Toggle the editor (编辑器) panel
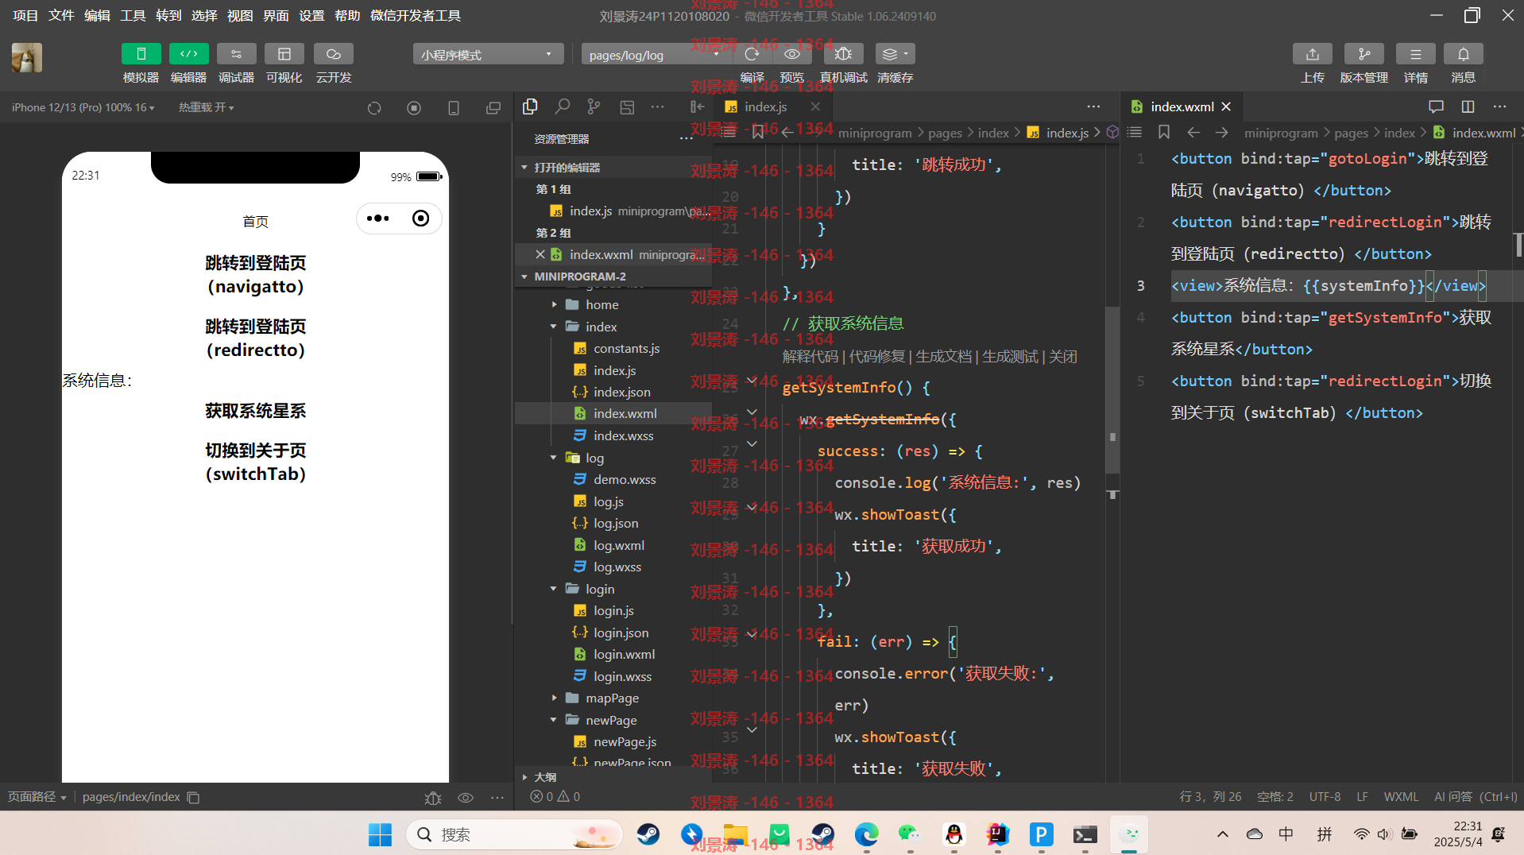This screenshot has height=855, width=1524. click(188, 54)
